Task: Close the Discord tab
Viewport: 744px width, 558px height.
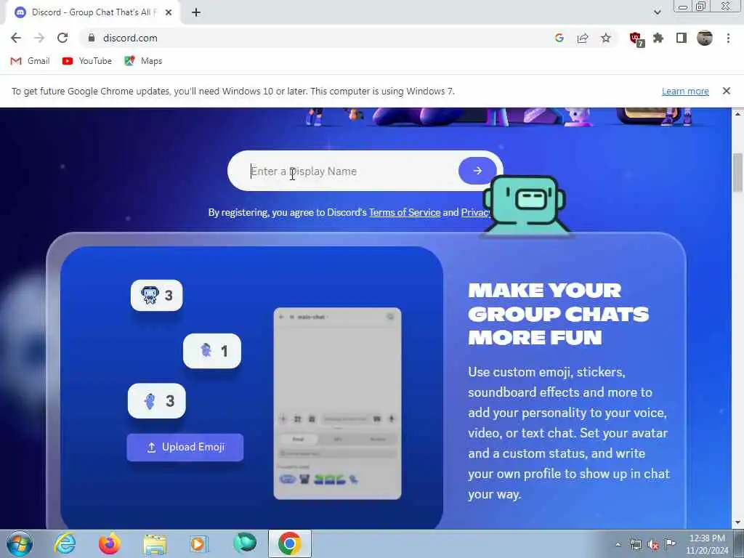Action: pos(169,12)
